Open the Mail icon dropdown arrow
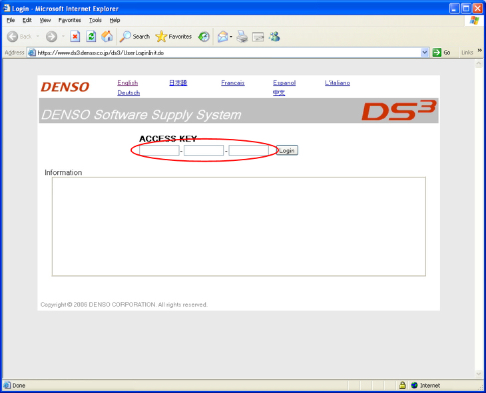Viewport: 486px width, 393px height. (x=231, y=37)
